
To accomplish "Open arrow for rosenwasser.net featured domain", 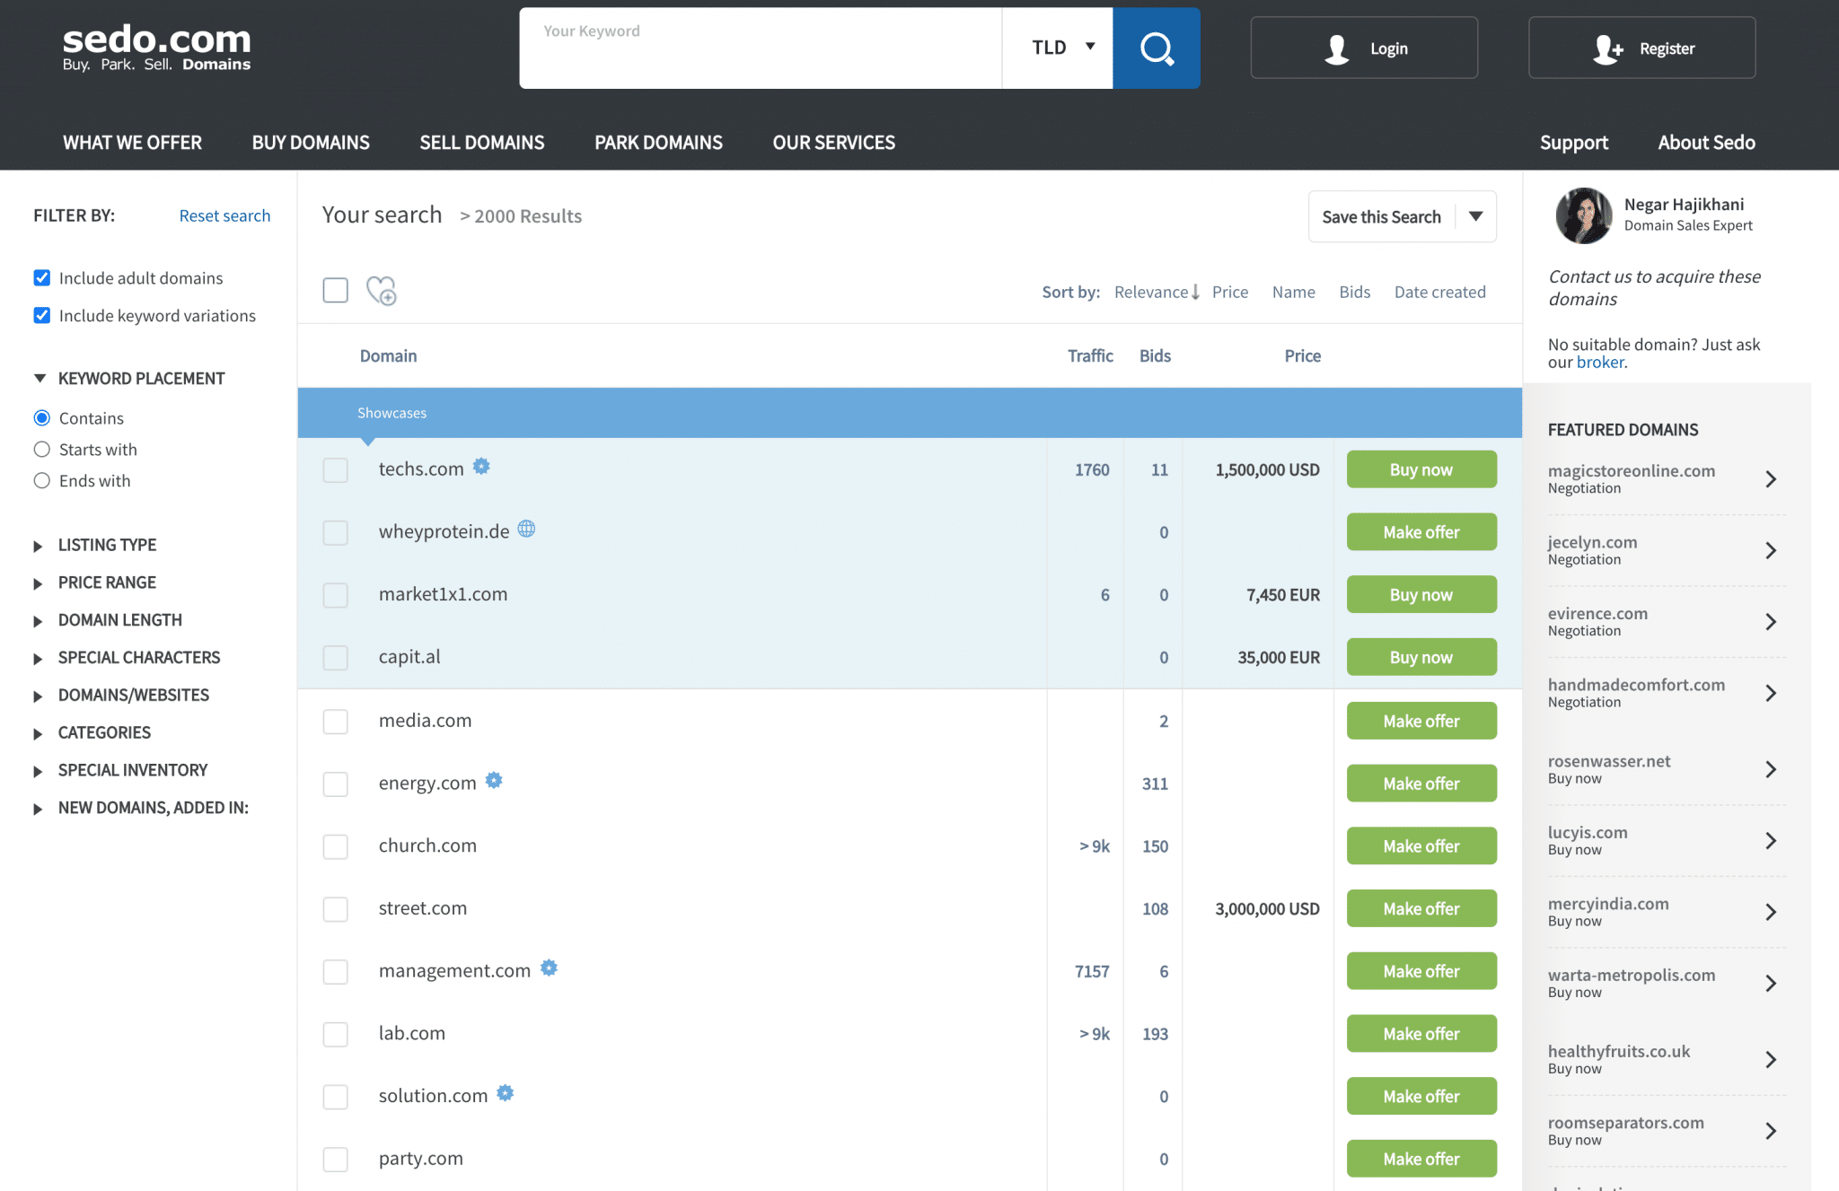I will [x=1770, y=769].
